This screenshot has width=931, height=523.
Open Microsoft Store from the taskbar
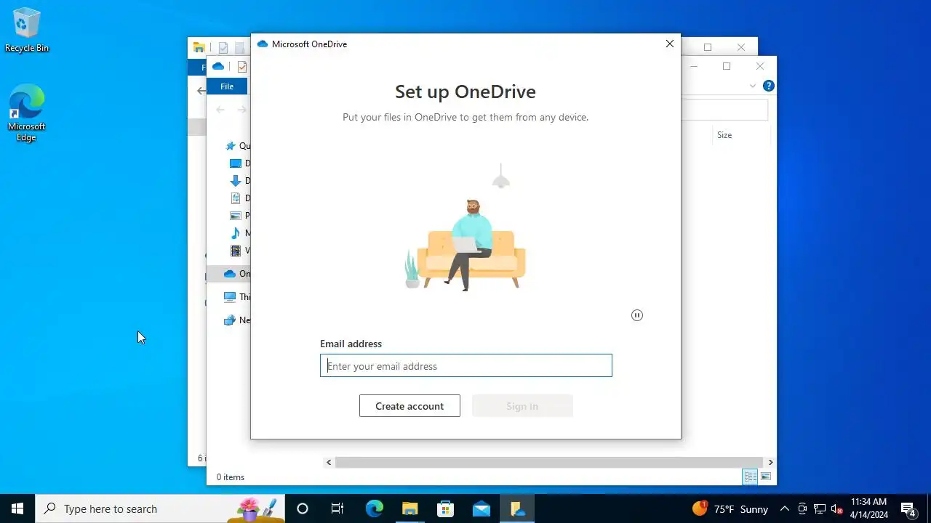click(445, 508)
